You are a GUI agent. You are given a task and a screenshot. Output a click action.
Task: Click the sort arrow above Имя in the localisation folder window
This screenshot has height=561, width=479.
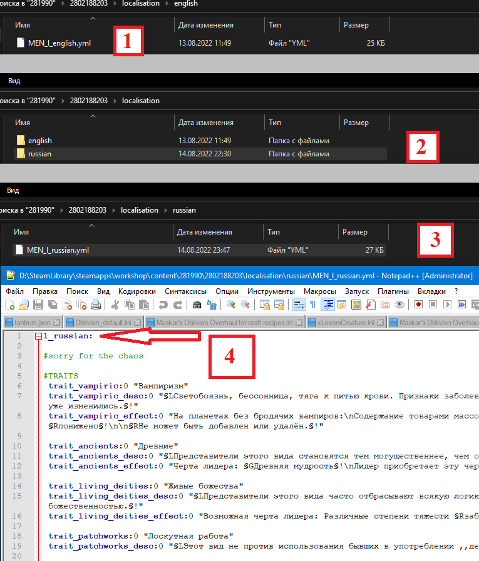(93, 116)
